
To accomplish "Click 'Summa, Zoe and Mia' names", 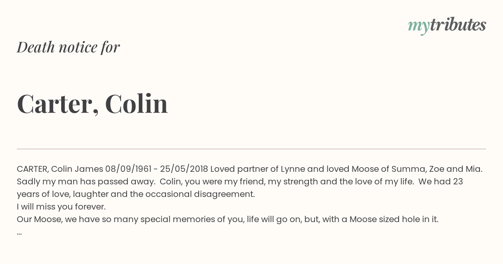I will [437, 169].
